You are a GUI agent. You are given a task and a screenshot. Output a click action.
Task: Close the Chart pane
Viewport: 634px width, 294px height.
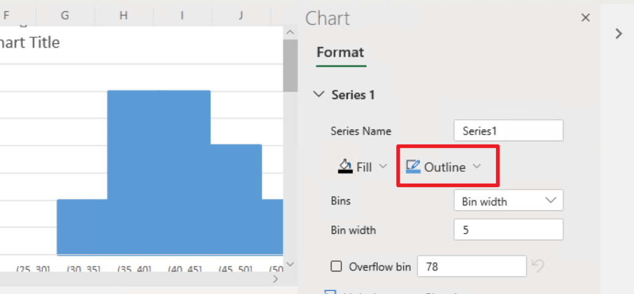click(585, 18)
